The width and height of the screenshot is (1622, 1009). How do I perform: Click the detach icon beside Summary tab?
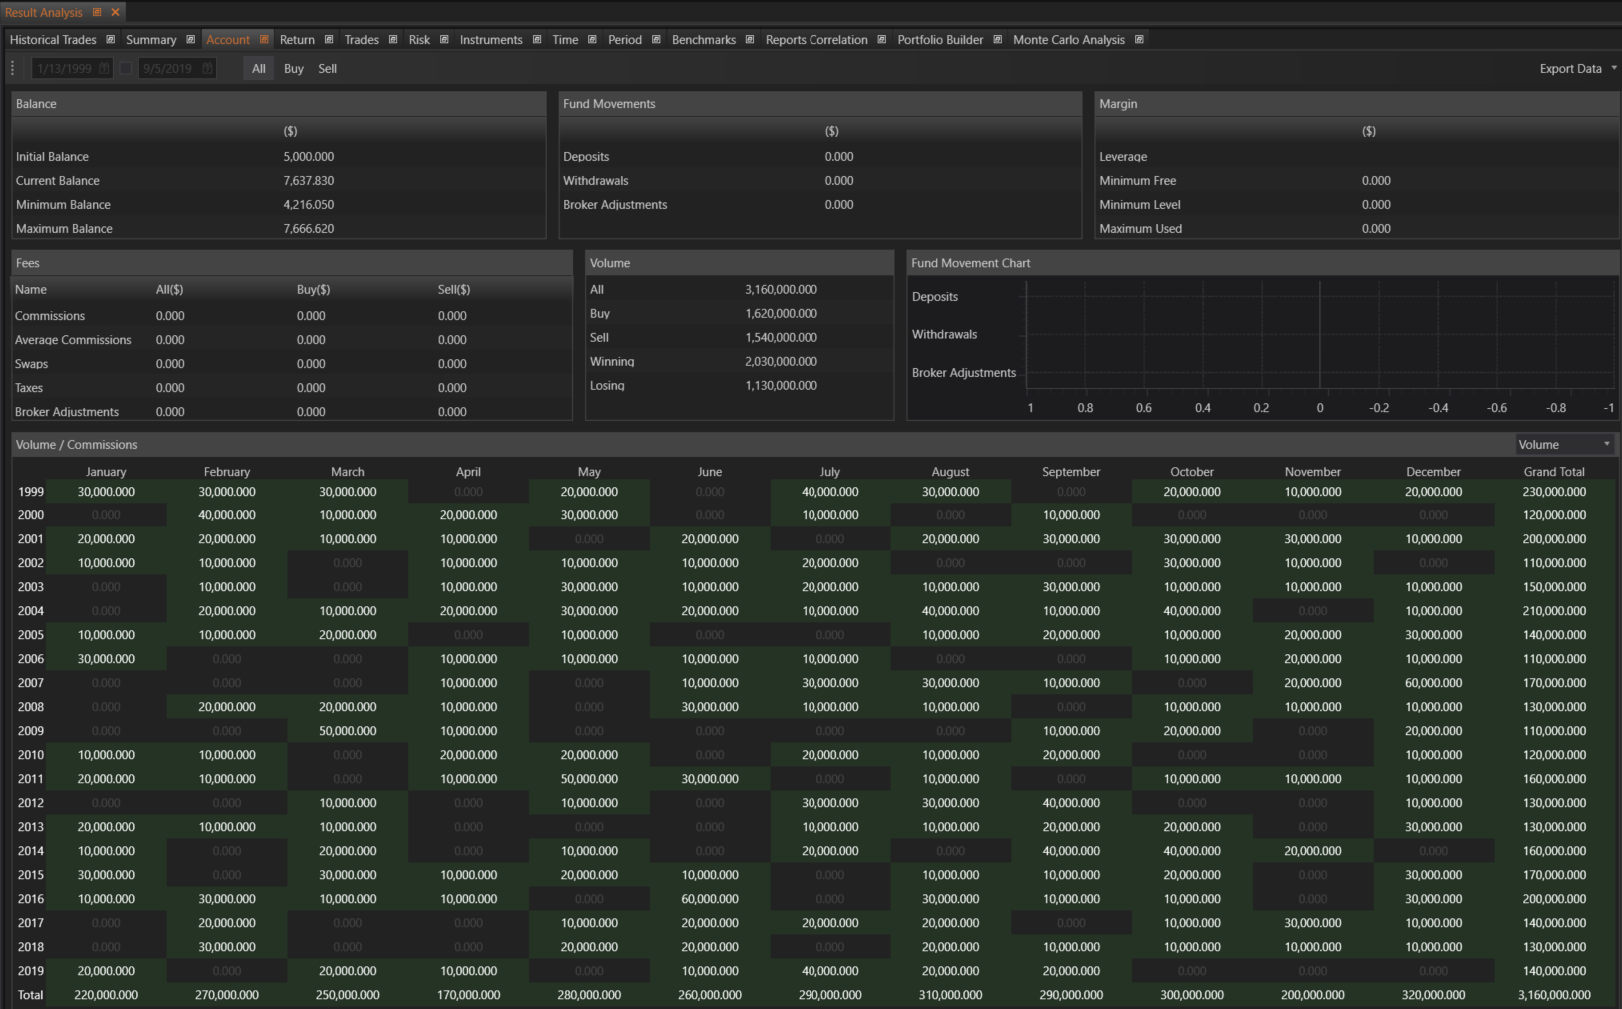(191, 40)
